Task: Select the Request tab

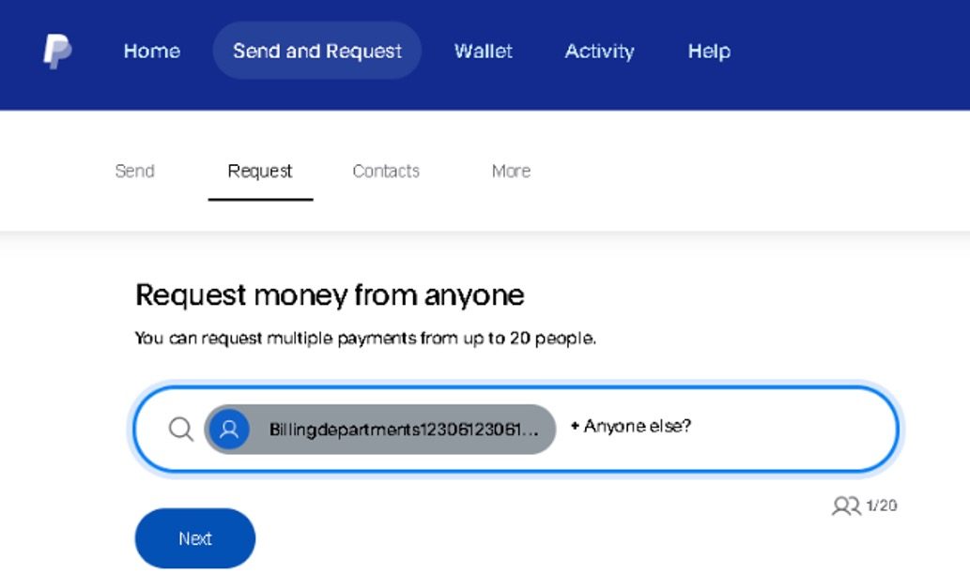Action: pyautogui.click(x=260, y=172)
